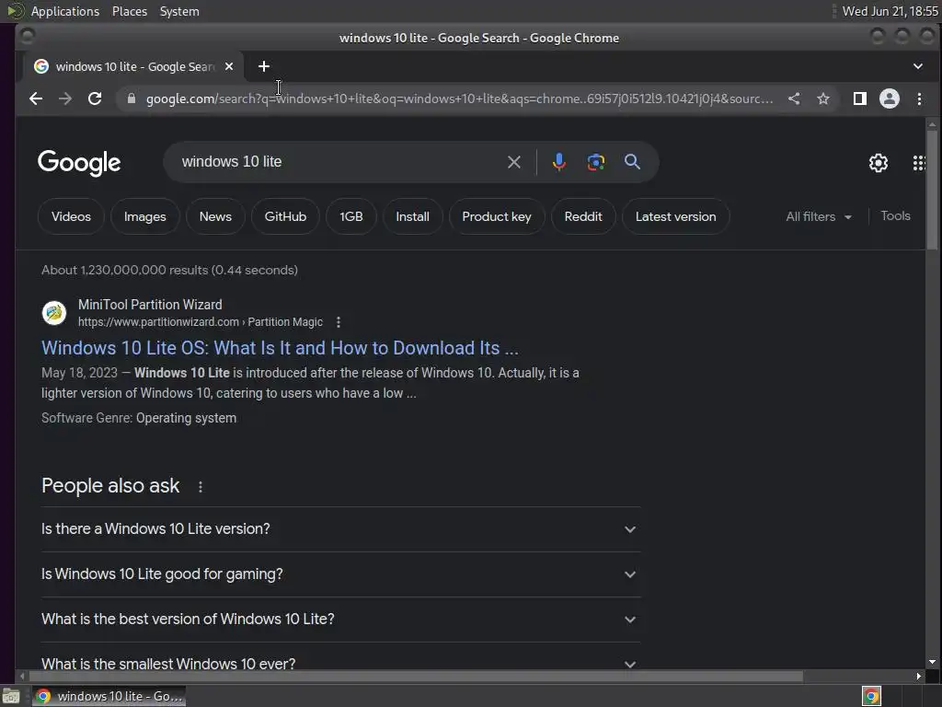
Task: Open 'Windows 10 Lite OS: What Is It' result
Action: (x=280, y=348)
